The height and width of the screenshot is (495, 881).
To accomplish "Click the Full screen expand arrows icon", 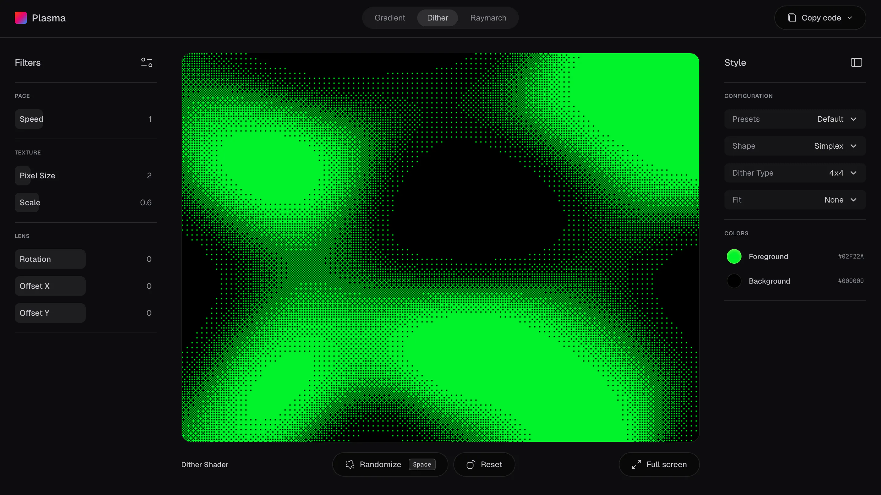I will [x=637, y=464].
